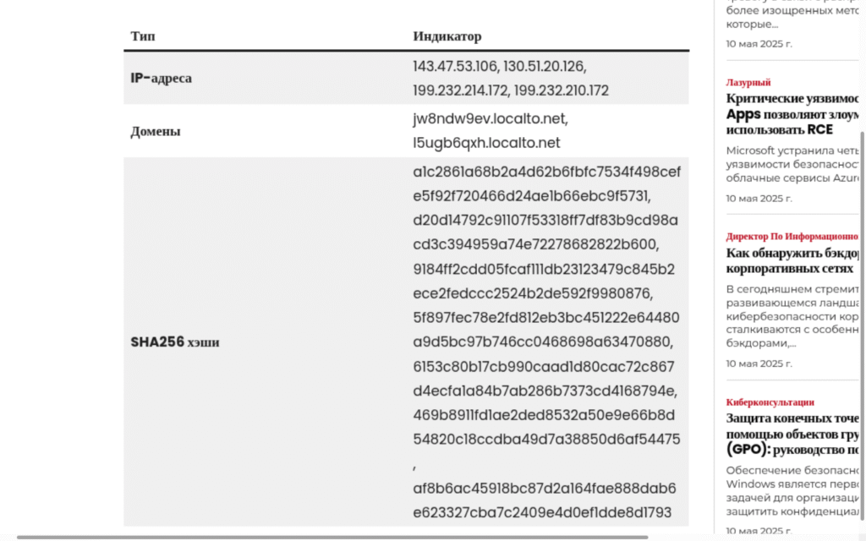
Task: Click the Домены row label
Action: (156, 131)
